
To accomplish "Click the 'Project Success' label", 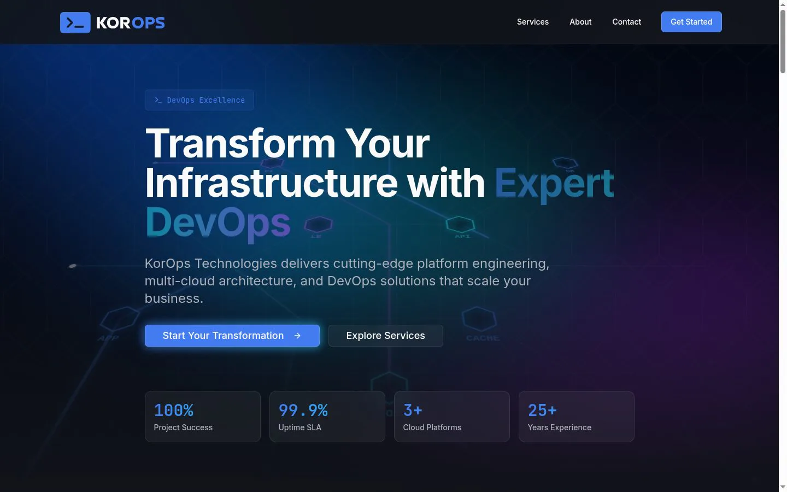I will (x=183, y=427).
